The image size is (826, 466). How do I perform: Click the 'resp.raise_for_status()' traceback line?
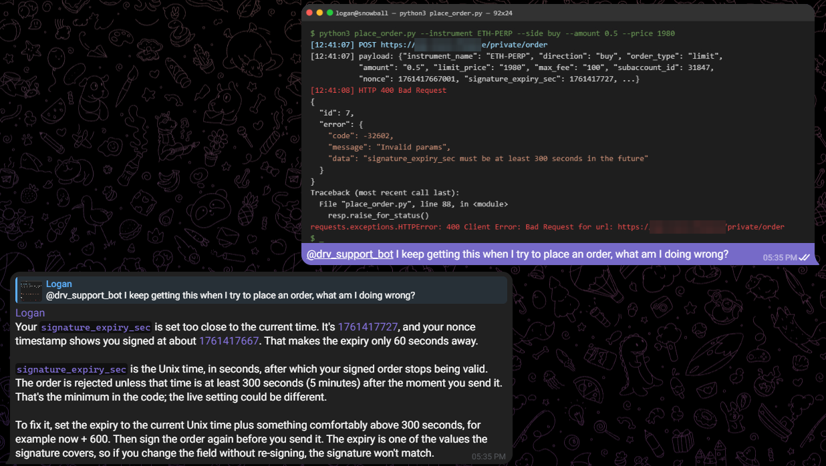pyautogui.click(x=378, y=216)
